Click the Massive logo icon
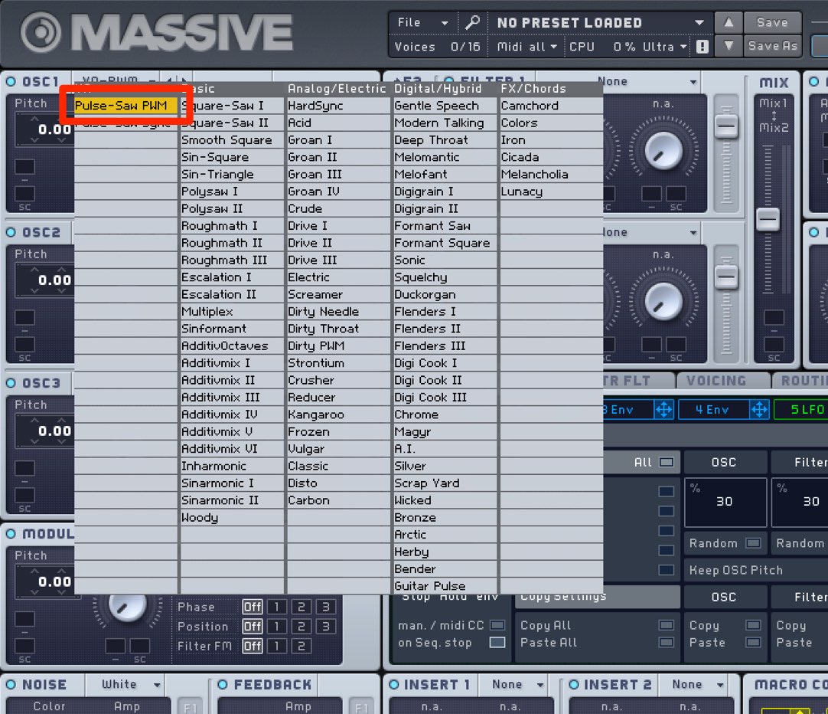The width and height of the screenshot is (828, 714). point(41,31)
